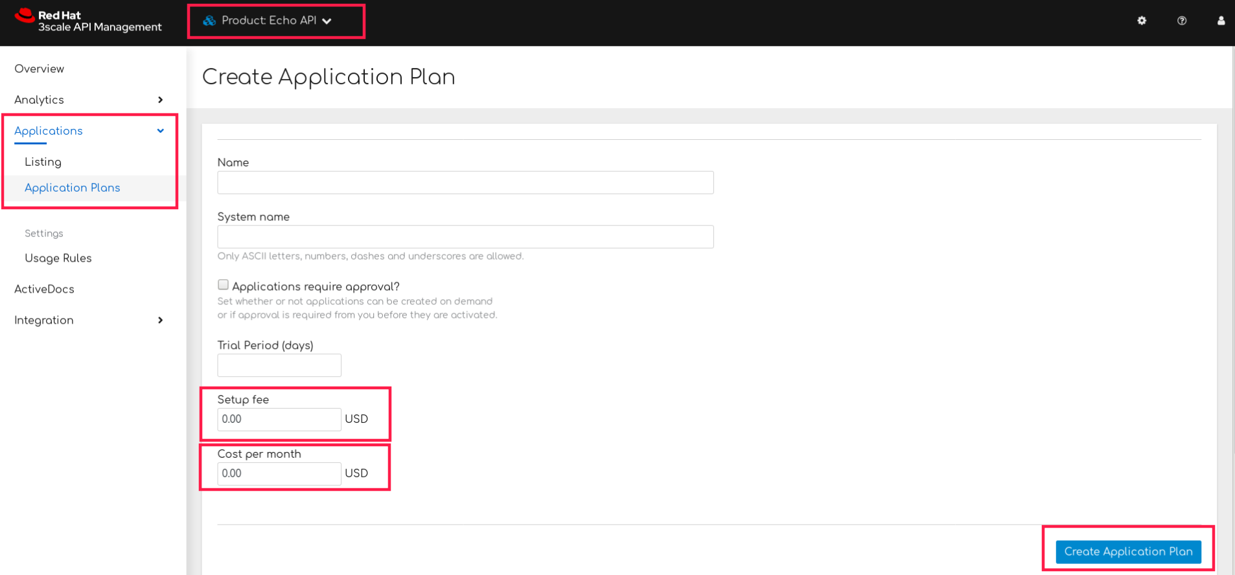Enable Applications require approval checkbox
Viewport: 1235px width, 575px height.
(224, 285)
